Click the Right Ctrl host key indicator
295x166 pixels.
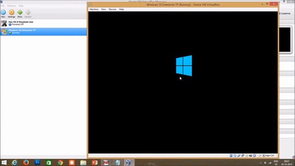pyautogui.click(x=268, y=155)
